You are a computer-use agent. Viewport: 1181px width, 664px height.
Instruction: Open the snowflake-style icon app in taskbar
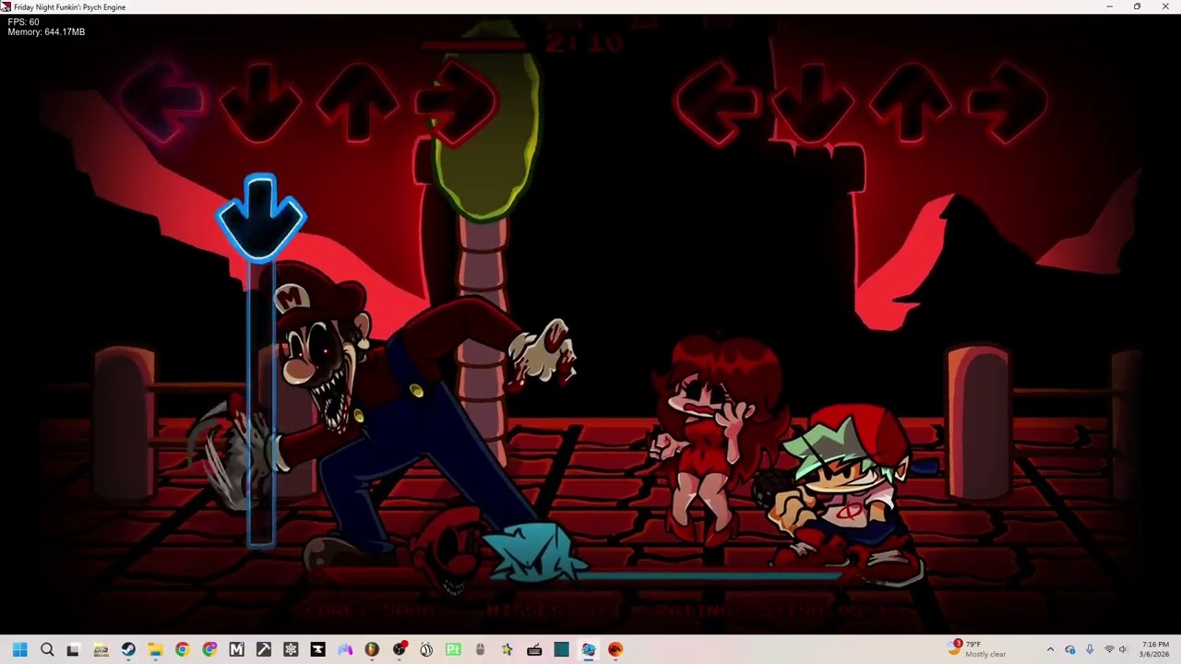pyautogui.click(x=291, y=649)
